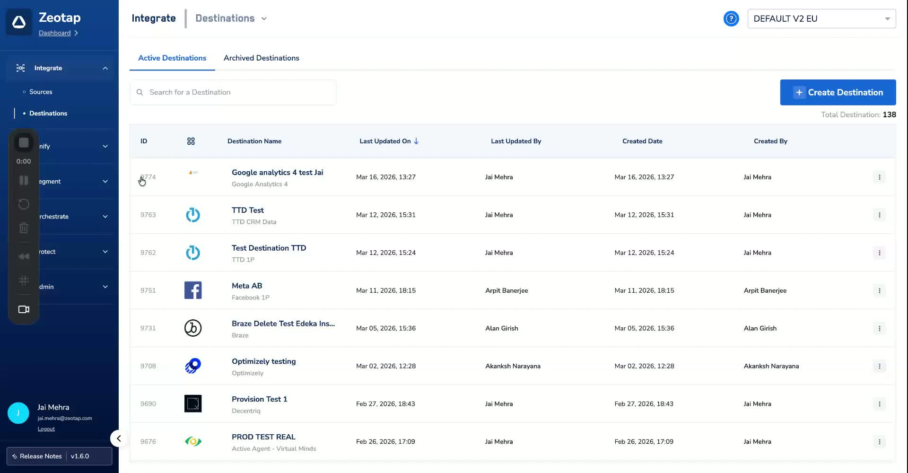This screenshot has height=473, width=908.
Task: Expand the Orchestrate sidebar section
Action: pyautogui.click(x=105, y=217)
